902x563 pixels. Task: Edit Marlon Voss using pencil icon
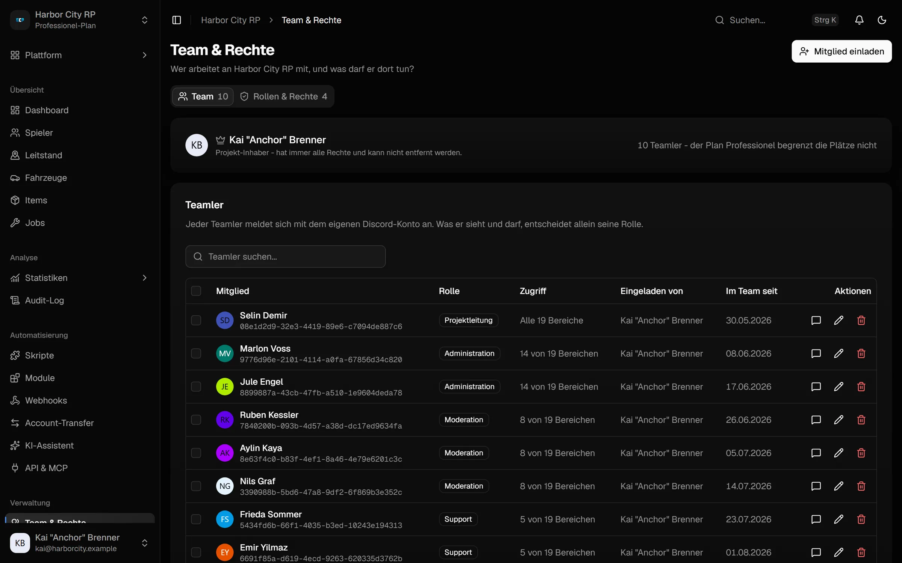(838, 353)
